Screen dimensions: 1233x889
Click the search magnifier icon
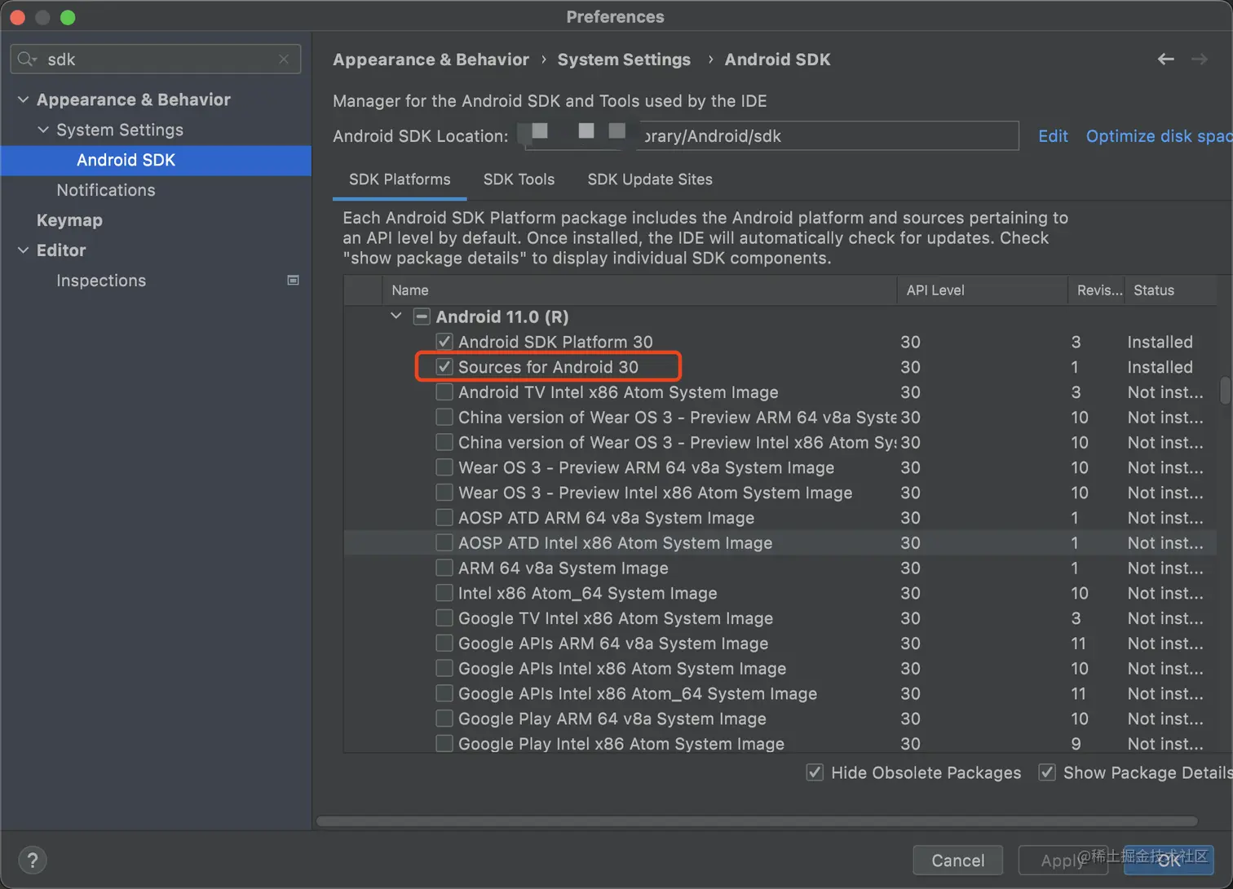[27, 60]
